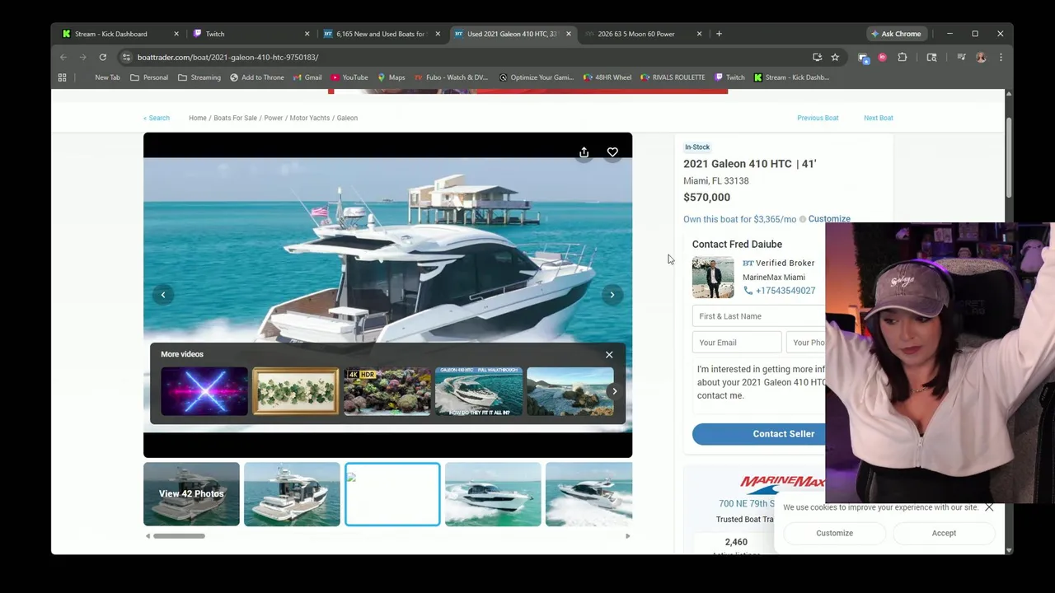Show the previous gallery image

(163, 295)
